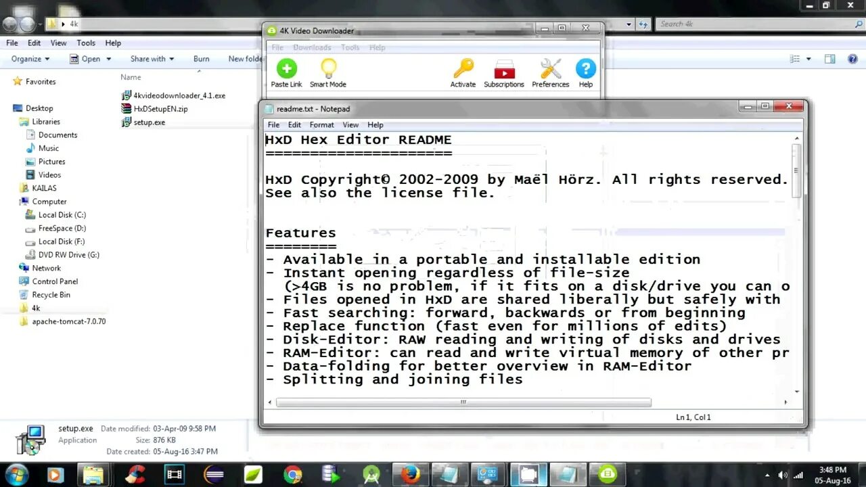
Task: Click Paste Link in 4K Video Downloader
Action: click(286, 73)
